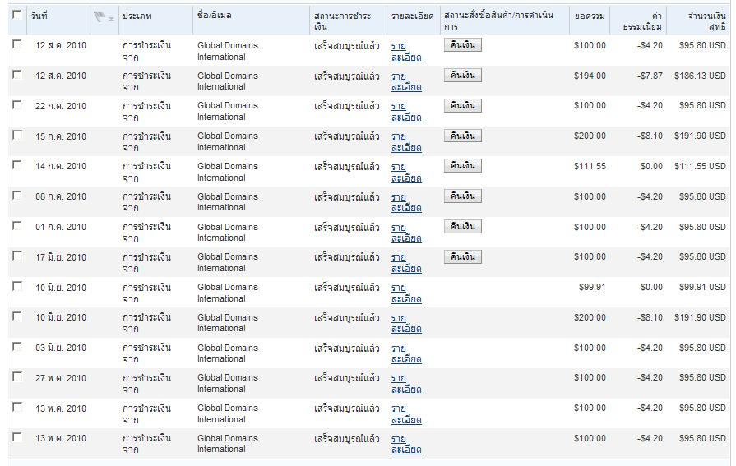This screenshot has width=736, height=466.
Task: Refund the 15 ก.ค. 2010 $200.00 payment
Action: coord(463,136)
